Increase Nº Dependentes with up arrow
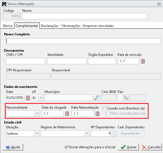163x153 pixels. tap(114, 132)
